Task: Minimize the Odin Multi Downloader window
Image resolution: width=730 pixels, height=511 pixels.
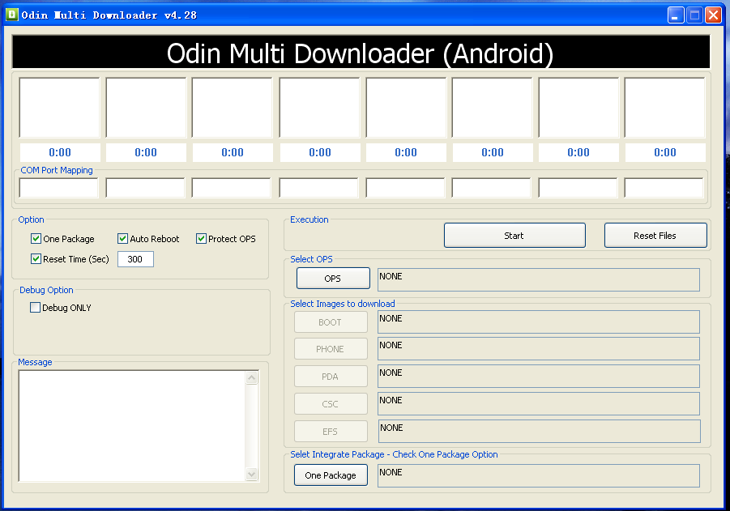Action: pos(676,15)
